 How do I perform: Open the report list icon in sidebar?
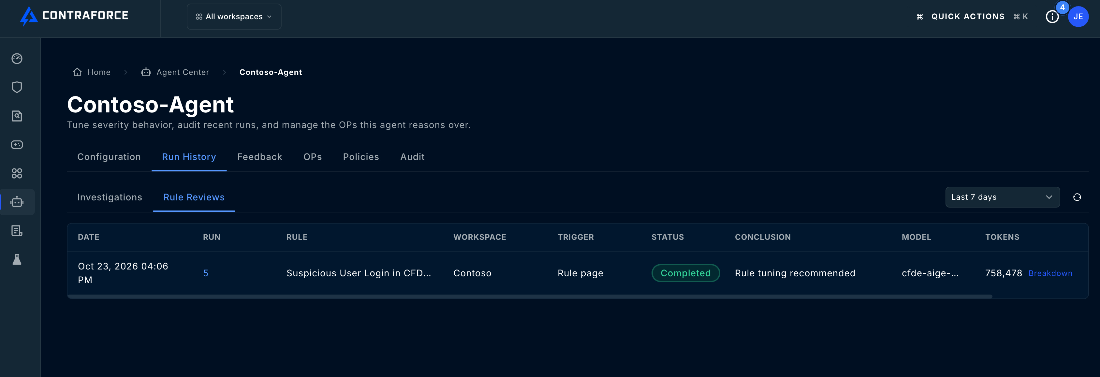point(17,231)
